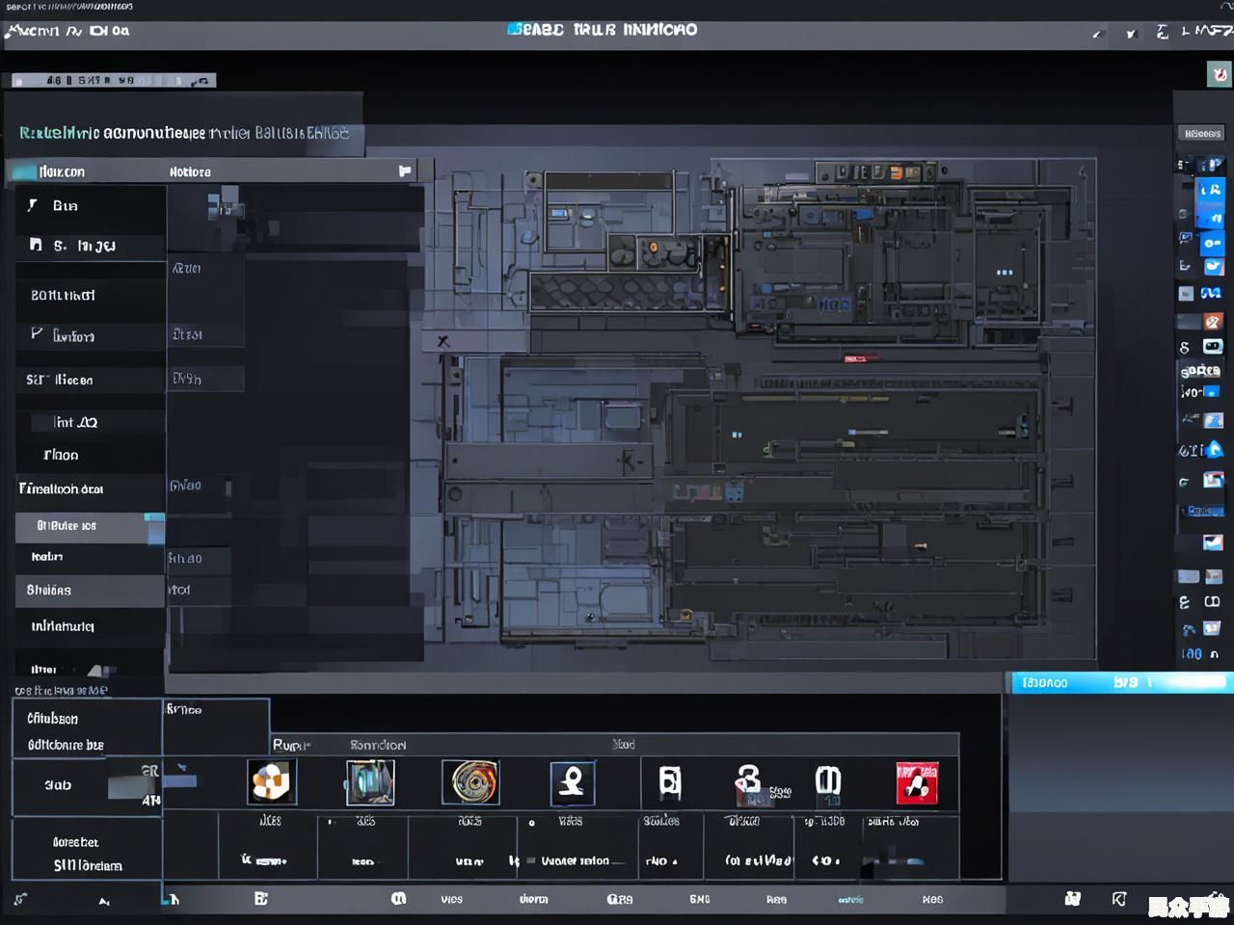Click the blue progress bar below the map

pyautogui.click(x=1118, y=682)
